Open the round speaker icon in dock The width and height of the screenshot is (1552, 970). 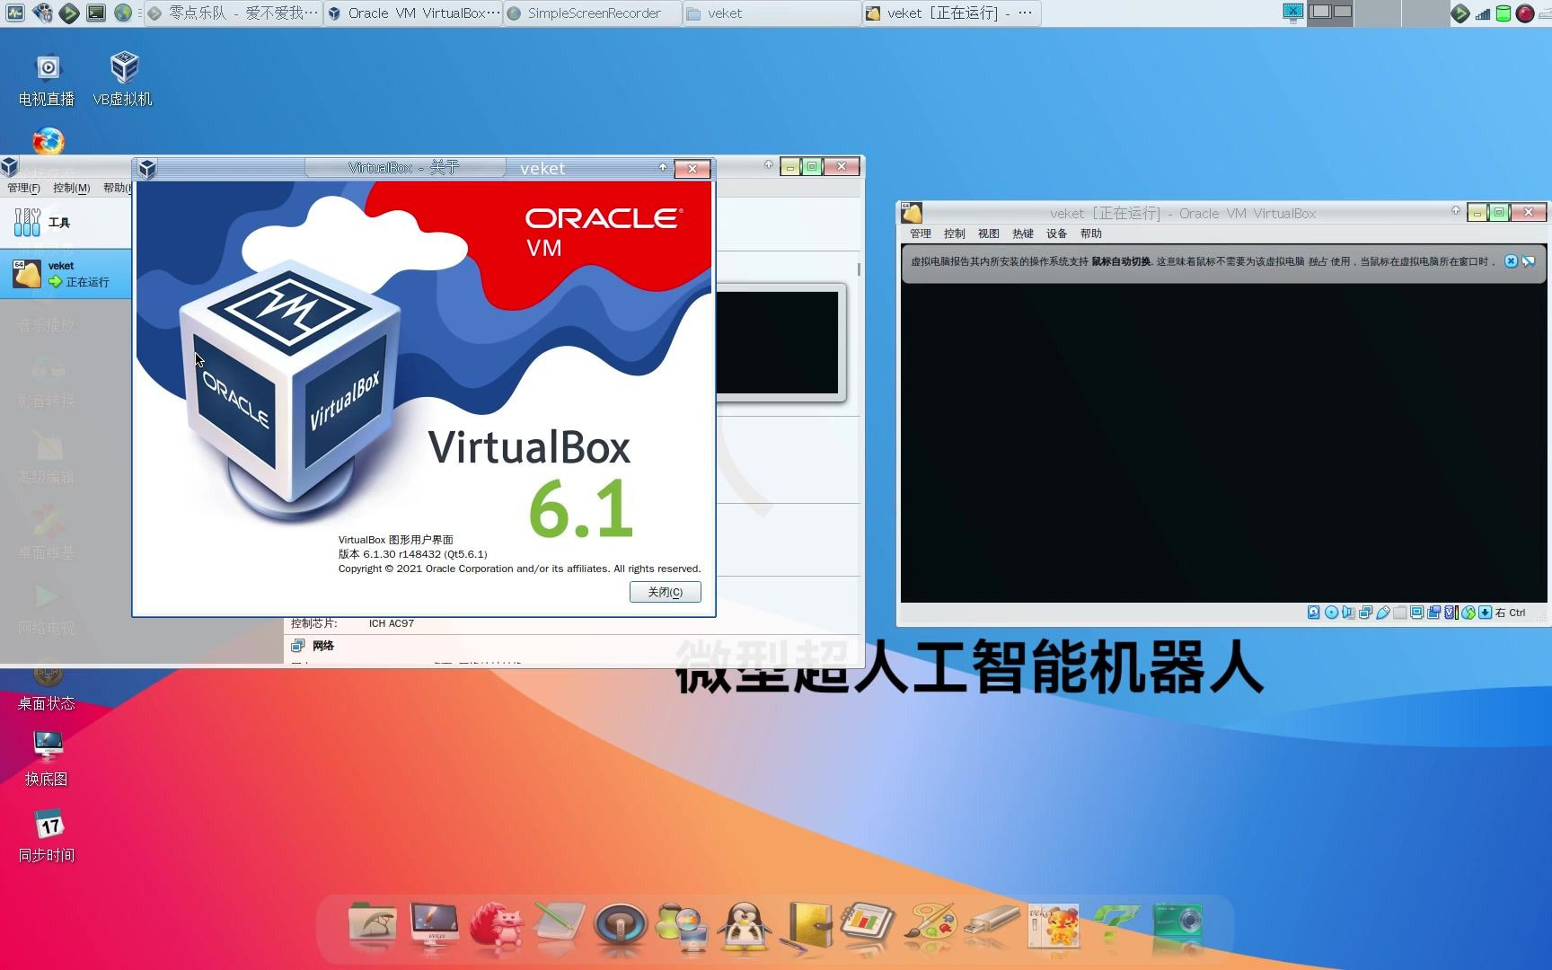click(621, 925)
